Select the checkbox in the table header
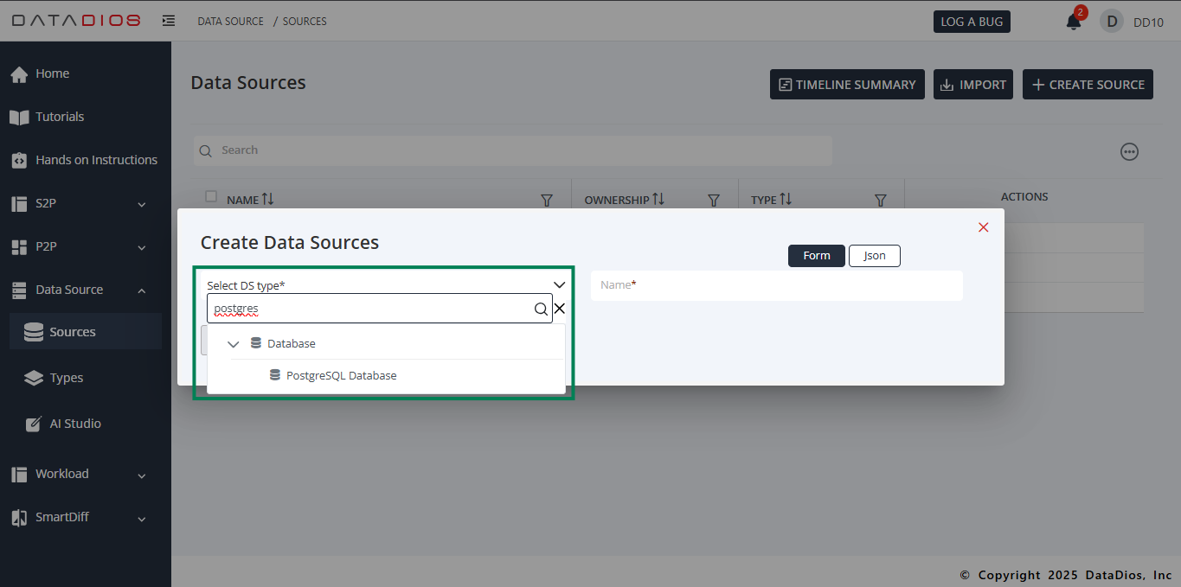Viewport: 1181px width, 587px height. [210, 196]
